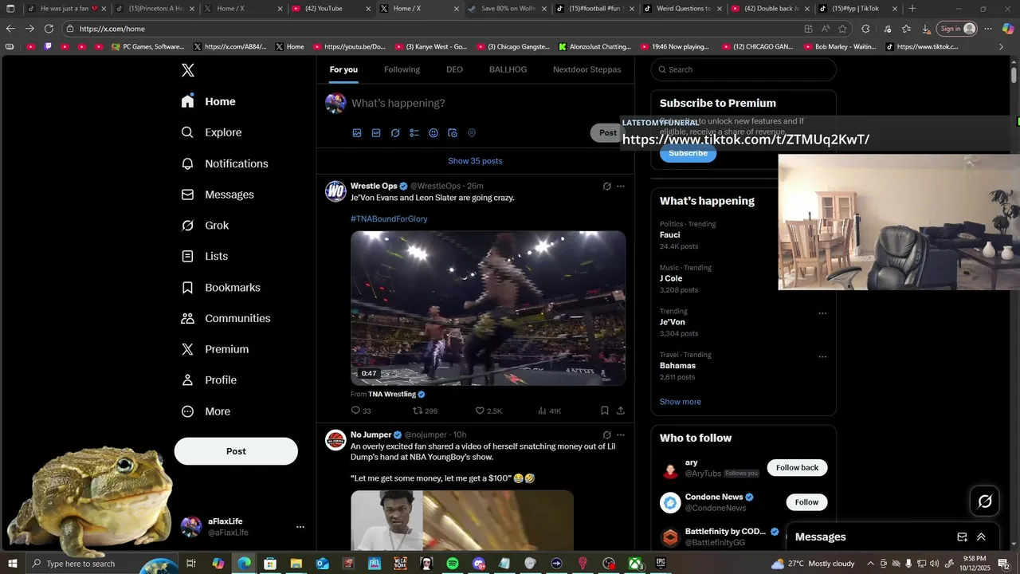Open Grok in the sidebar
This screenshot has height=574, width=1020.
coord(205,226)
